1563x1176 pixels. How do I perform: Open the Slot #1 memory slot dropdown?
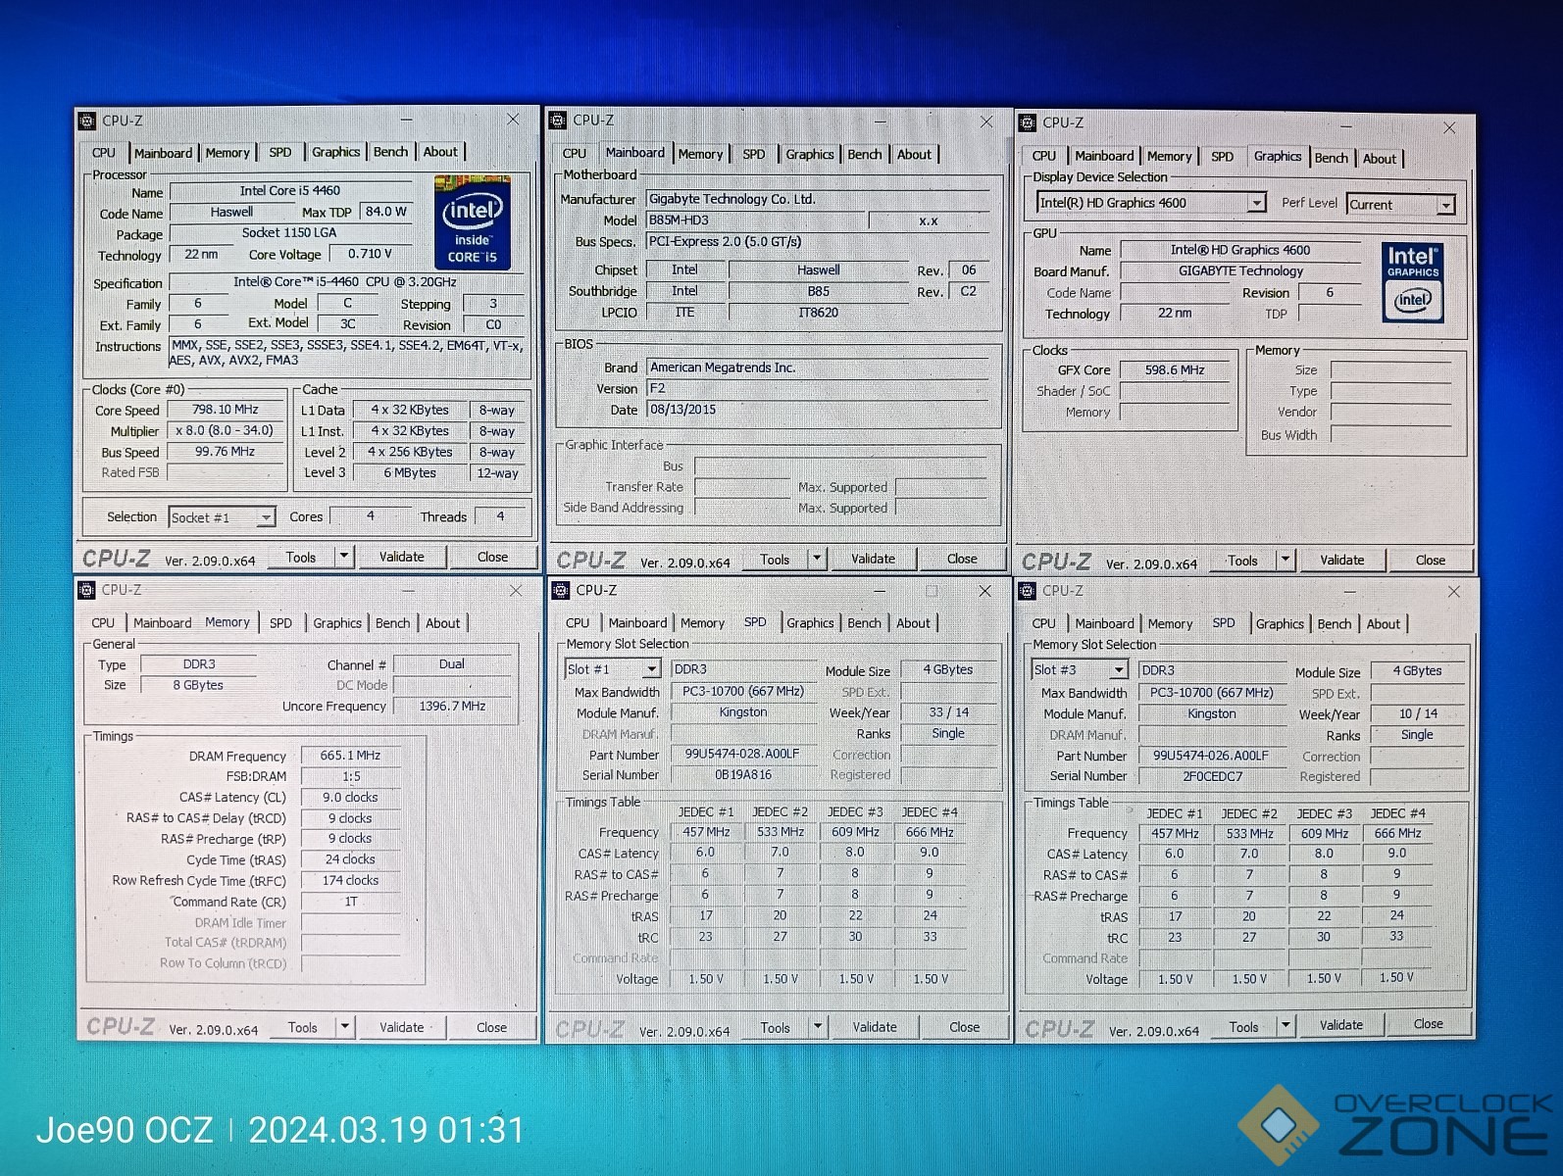point(651,669)
